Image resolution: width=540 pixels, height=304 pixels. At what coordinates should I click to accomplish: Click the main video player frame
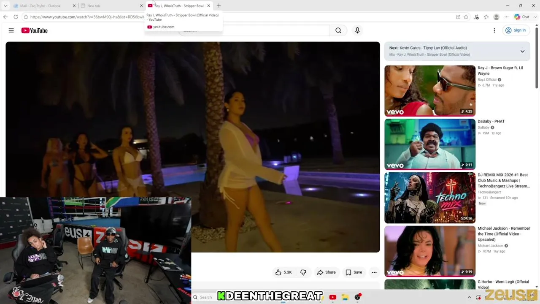coord(193,147)
